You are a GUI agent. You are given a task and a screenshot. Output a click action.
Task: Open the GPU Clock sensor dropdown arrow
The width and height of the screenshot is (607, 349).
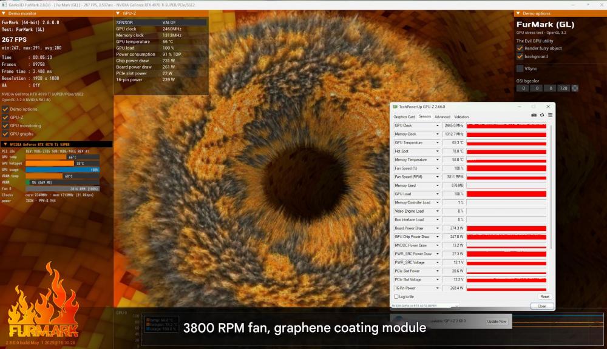point(437,125)
